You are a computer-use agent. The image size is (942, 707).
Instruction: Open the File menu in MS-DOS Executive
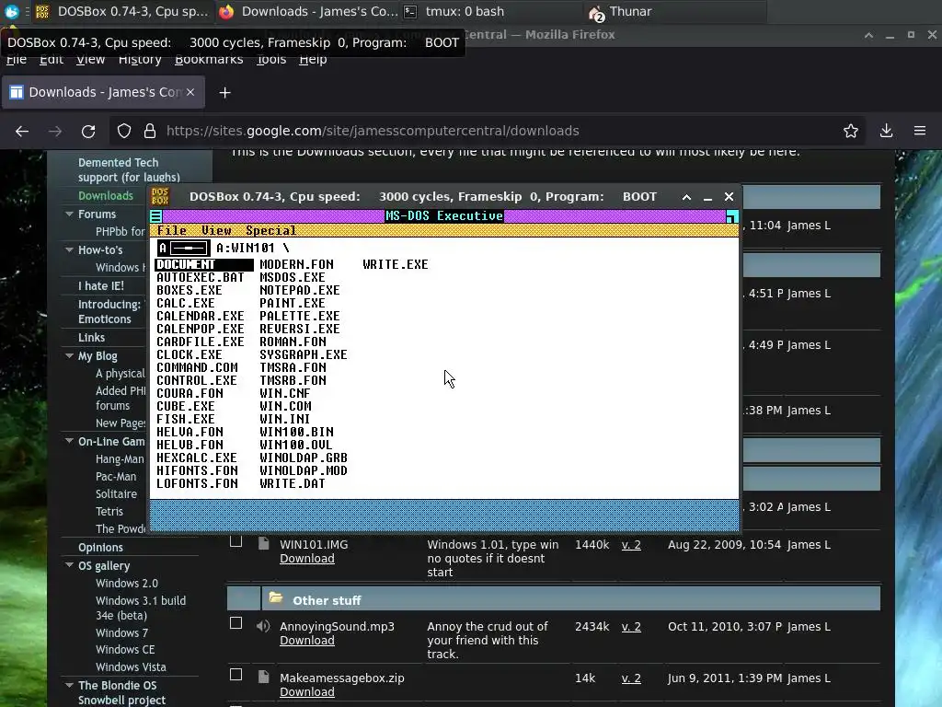pyautogui.click(x=172, y=230)
